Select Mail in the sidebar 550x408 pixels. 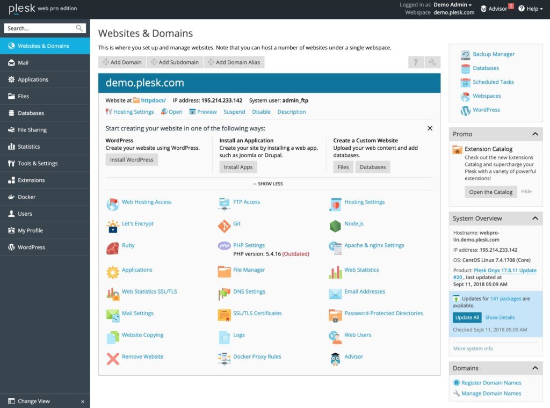[45, 63]
